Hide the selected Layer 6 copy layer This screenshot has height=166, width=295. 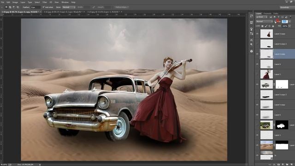click(x=257, y=54)
